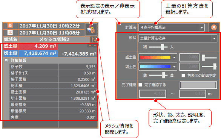221x138 pixels.
Task: Enable the 色表示の範囲指定 checkbox
Action: pos(183,76)
